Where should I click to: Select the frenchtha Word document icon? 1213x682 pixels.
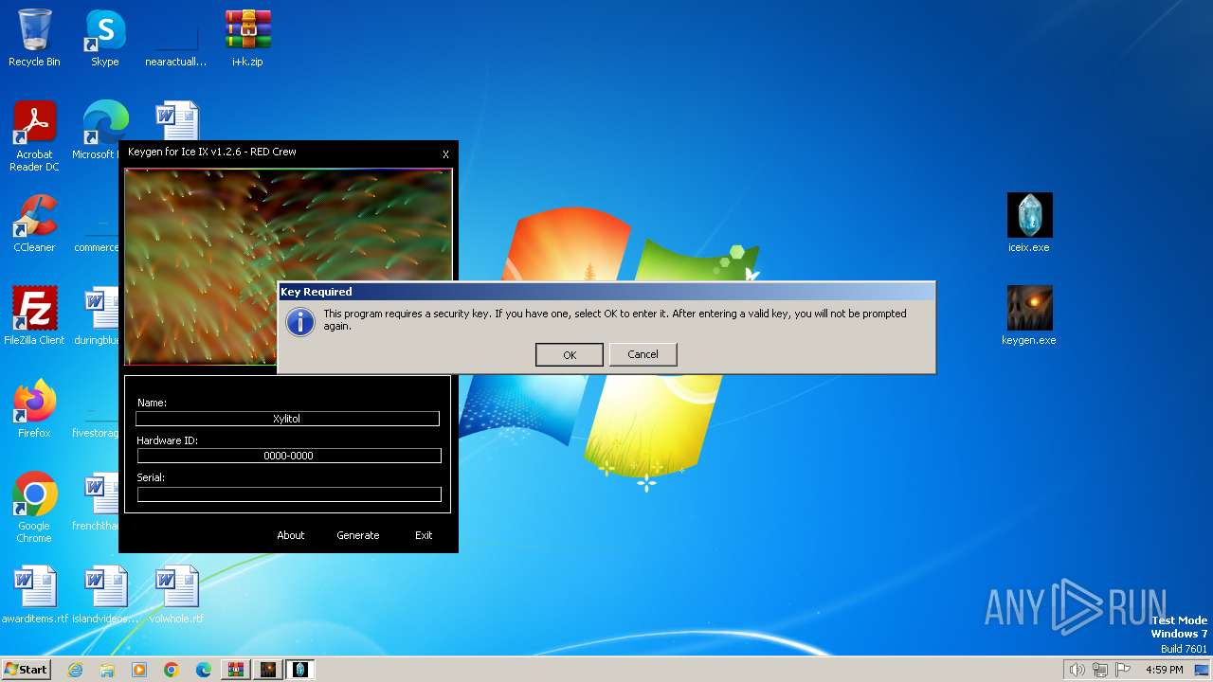coord(96,502)
